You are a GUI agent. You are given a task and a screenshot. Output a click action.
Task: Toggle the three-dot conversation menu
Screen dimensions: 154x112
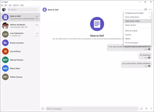point(150,10)
